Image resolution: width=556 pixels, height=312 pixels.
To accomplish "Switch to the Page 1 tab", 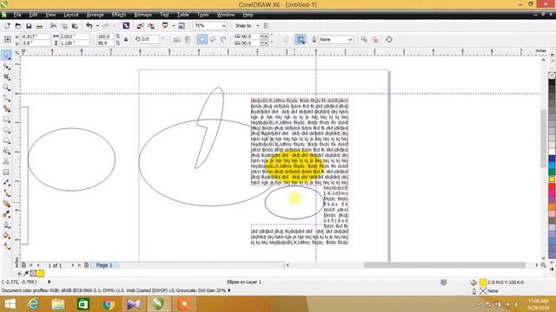I will [x=104, y=265].
